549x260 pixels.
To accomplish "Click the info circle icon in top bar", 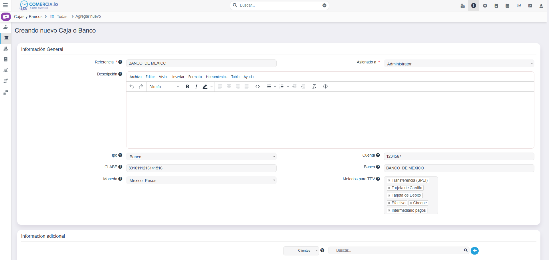I will point(474,5).
